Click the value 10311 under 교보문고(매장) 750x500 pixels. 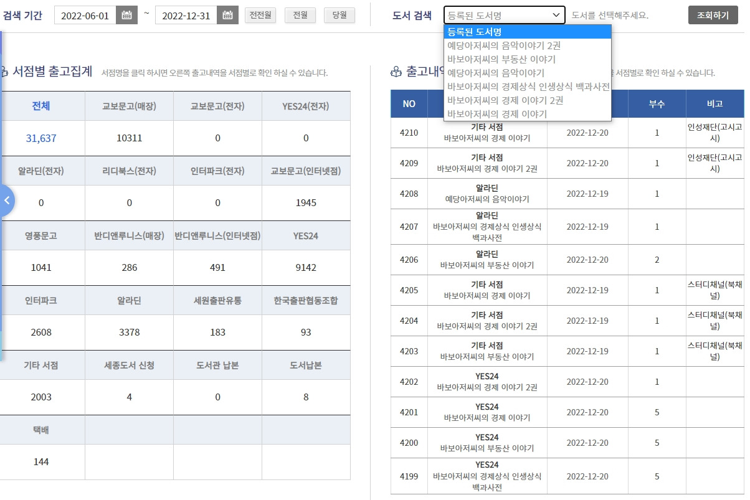pyautogui.click(x=129, y=138)
